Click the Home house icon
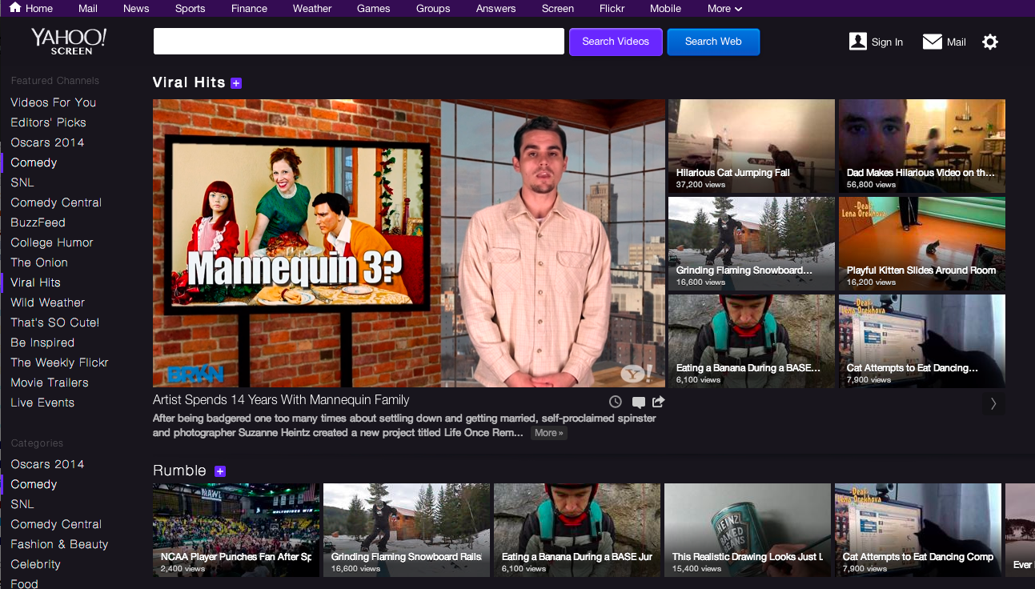This screenshot has width=1035, height=589. 15,8
